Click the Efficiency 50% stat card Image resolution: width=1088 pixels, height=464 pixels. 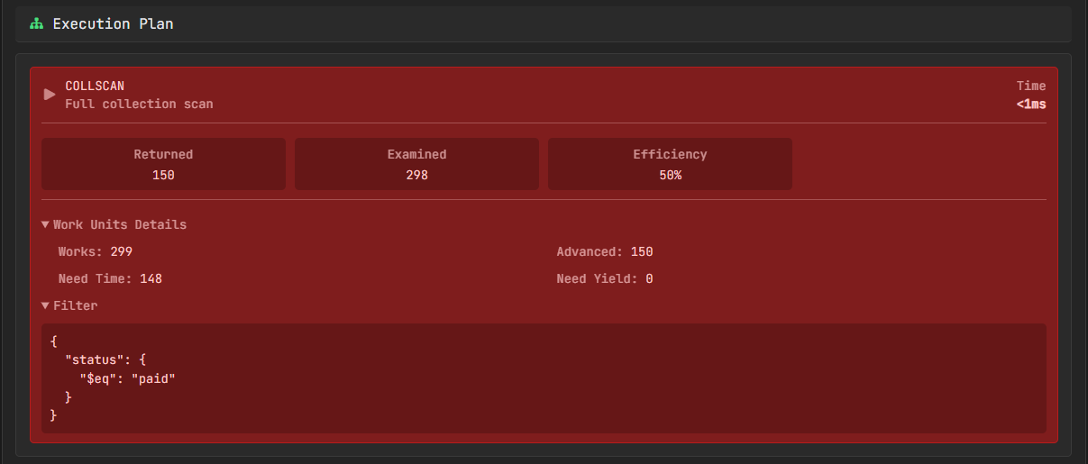(x=670, y=164)
